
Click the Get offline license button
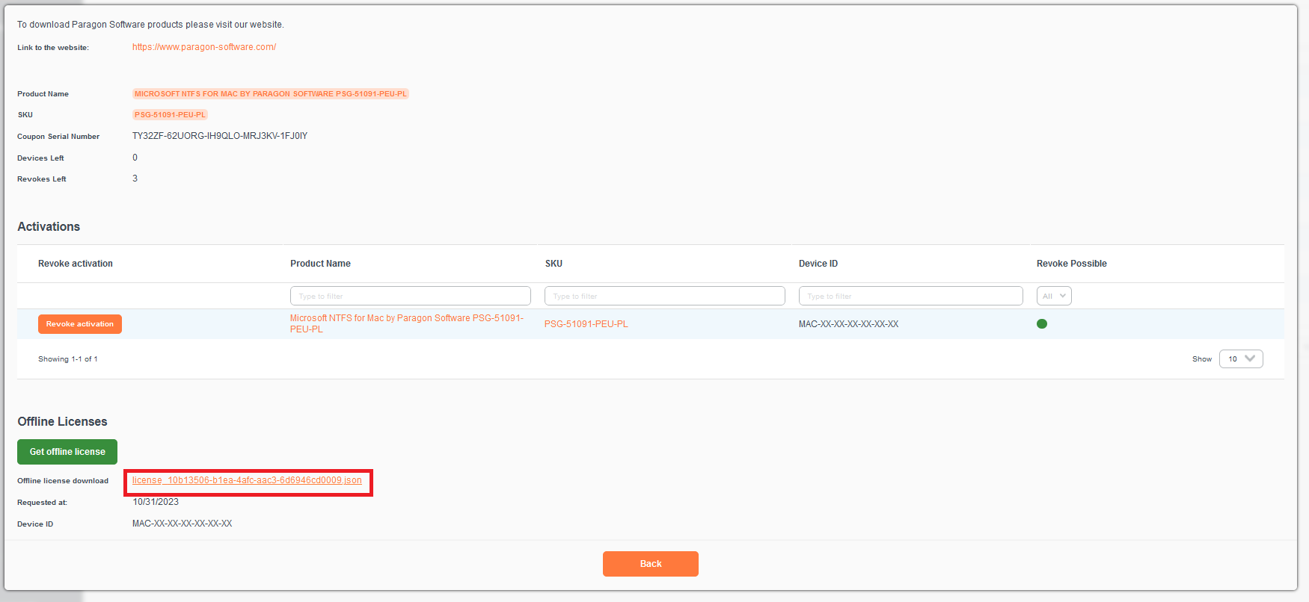coord(67,452)
